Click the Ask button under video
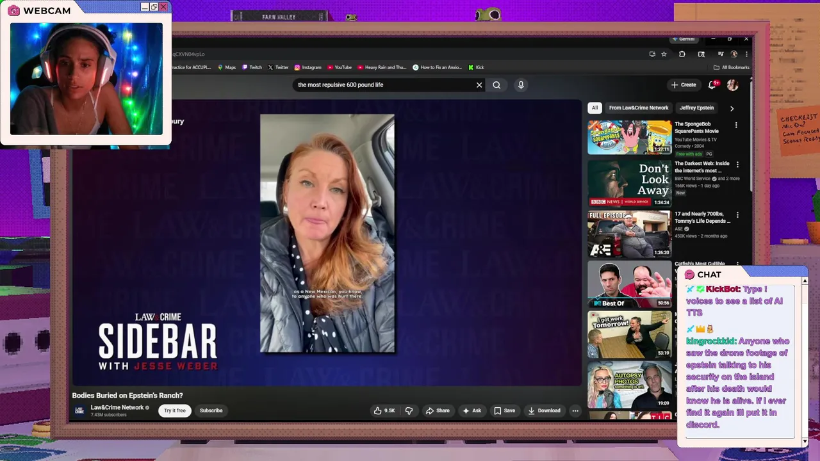The height and width of the screenshot is (461, 820). [471, 410]
